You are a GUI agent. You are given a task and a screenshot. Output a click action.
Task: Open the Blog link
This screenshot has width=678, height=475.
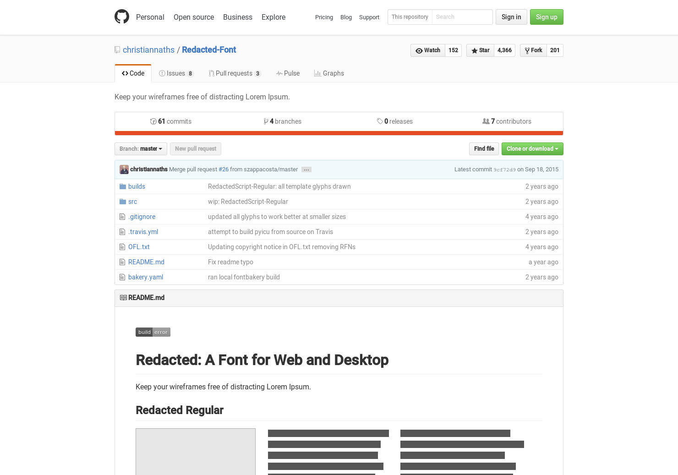(x=346, y=17)
